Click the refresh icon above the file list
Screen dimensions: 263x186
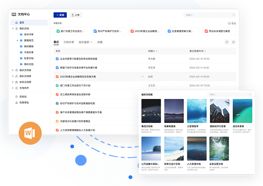click(226, 42)
